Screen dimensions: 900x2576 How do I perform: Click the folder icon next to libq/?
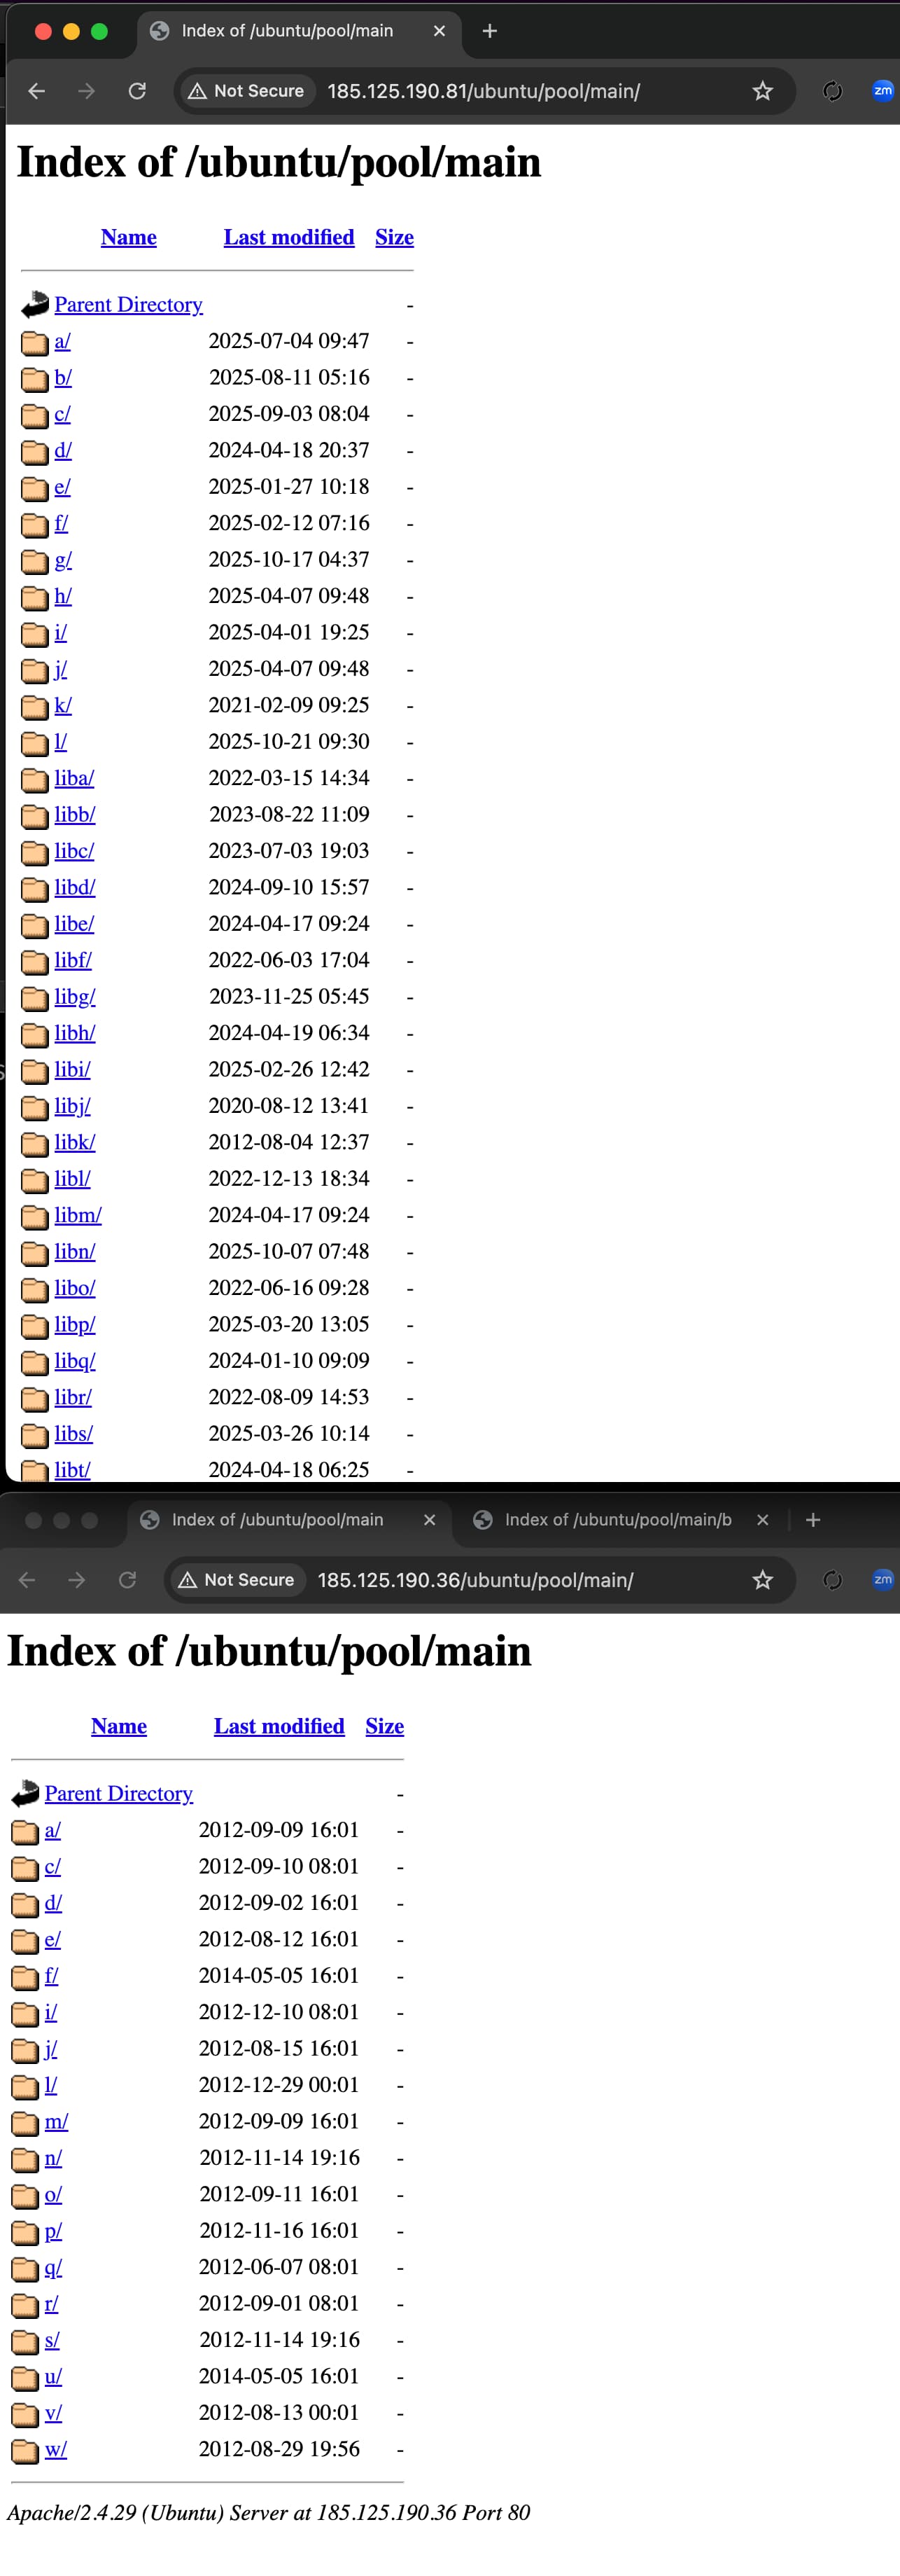pos(35,1362)
